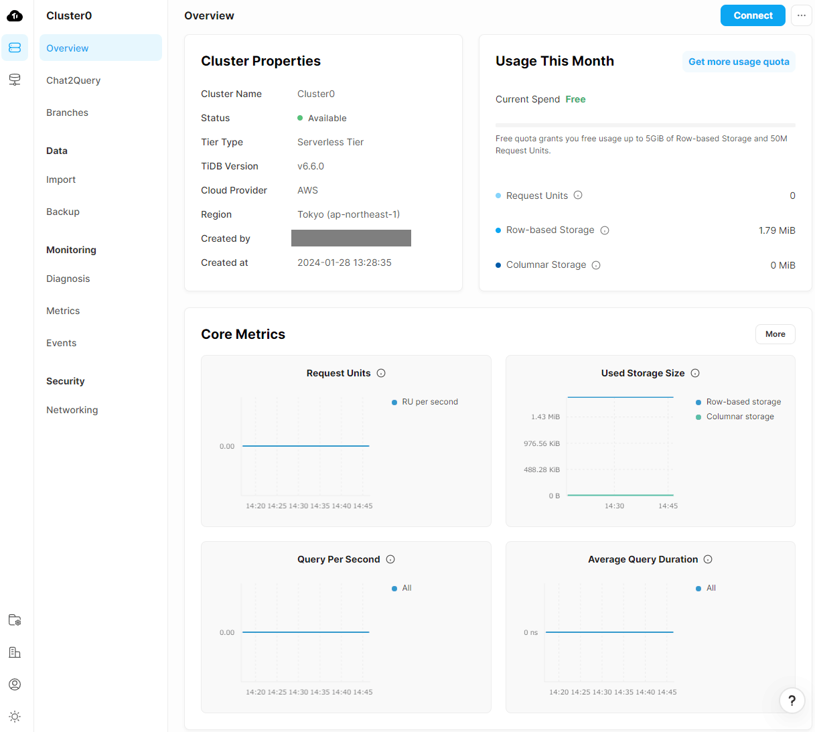This screenshot has height=732, width=815.
Task: Click info icon next to Columnar Storage
Action: [x=596, y=265]
